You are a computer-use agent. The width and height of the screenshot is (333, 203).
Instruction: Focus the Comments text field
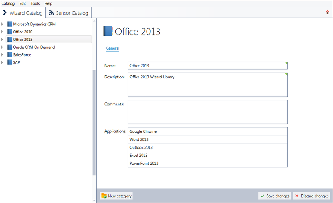click(x=207, y=111)
